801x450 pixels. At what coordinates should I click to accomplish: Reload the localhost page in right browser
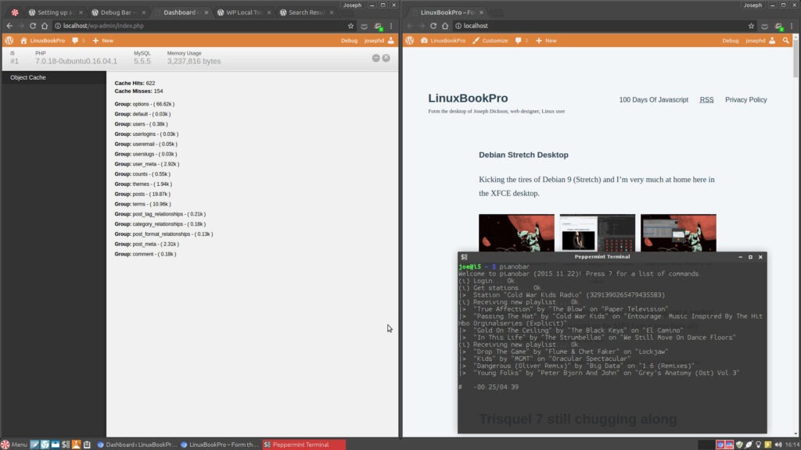[433, 26]
